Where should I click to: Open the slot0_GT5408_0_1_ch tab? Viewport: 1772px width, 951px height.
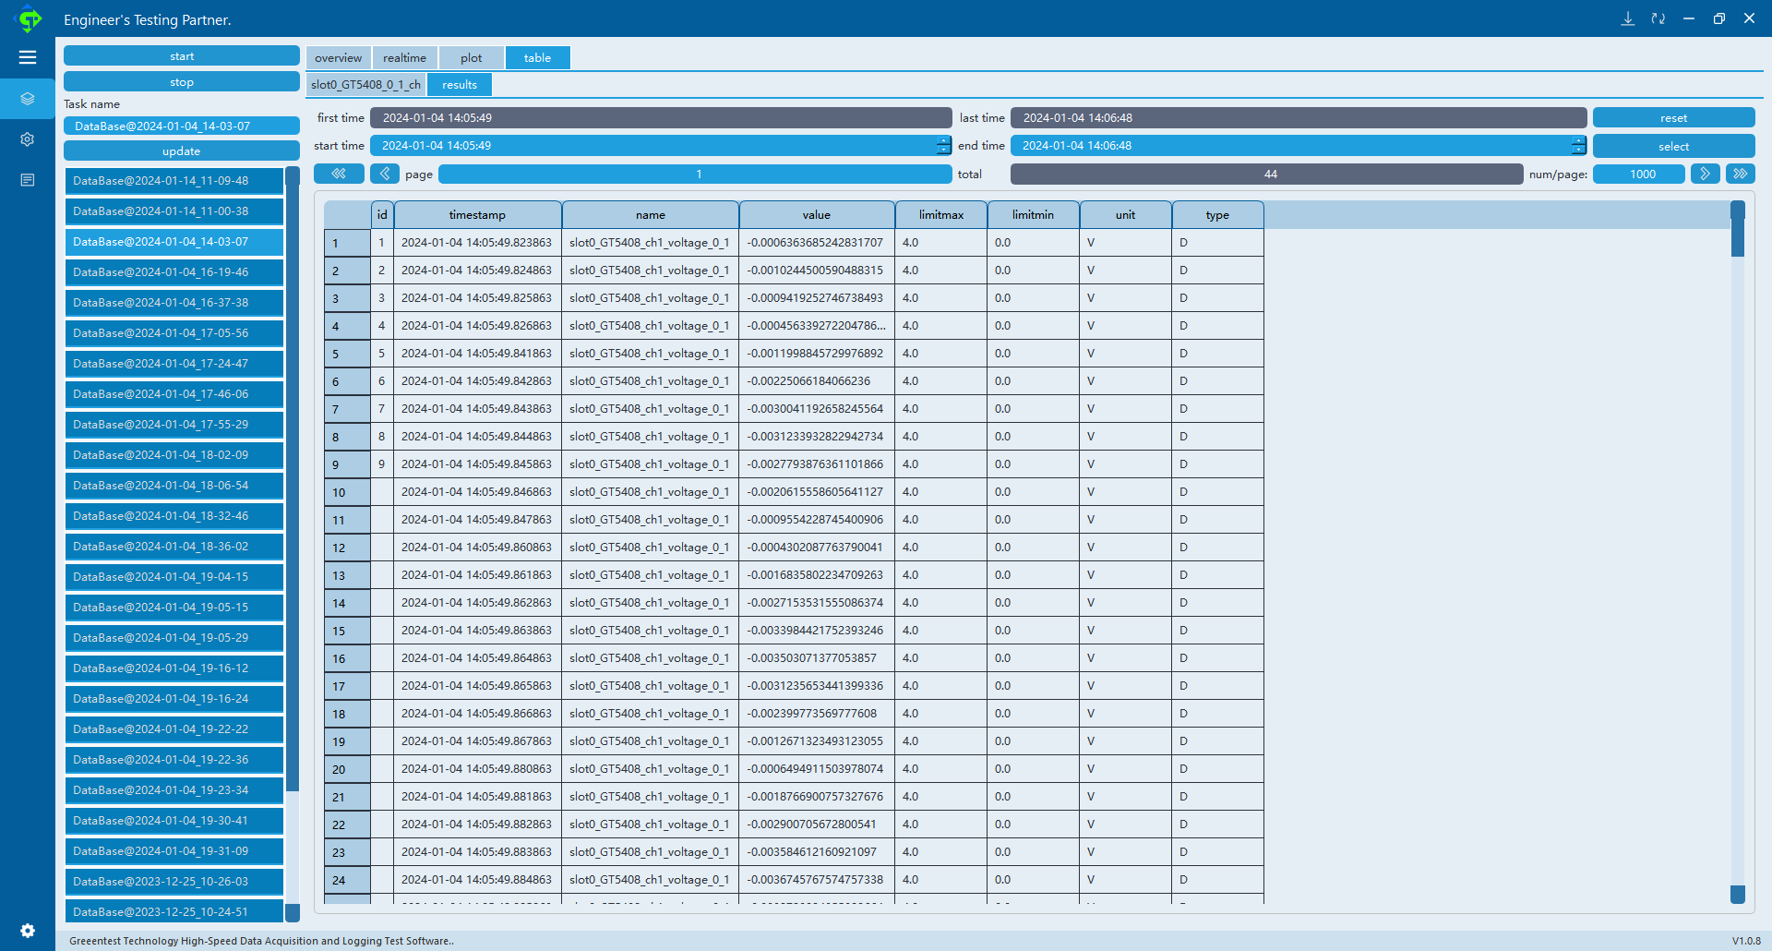365,85
